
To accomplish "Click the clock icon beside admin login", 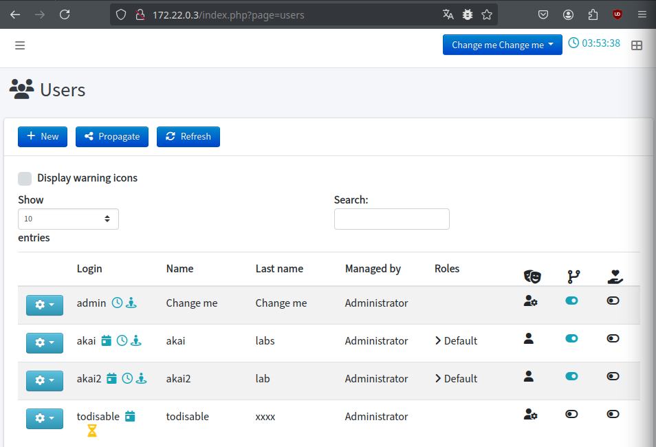I will (x=117, y=303).
